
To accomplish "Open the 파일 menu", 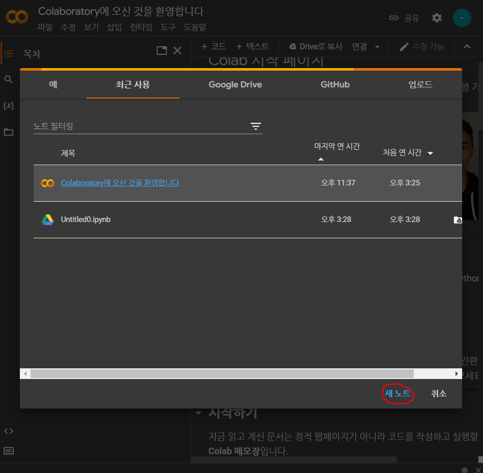I will click(x=45, y=27).
